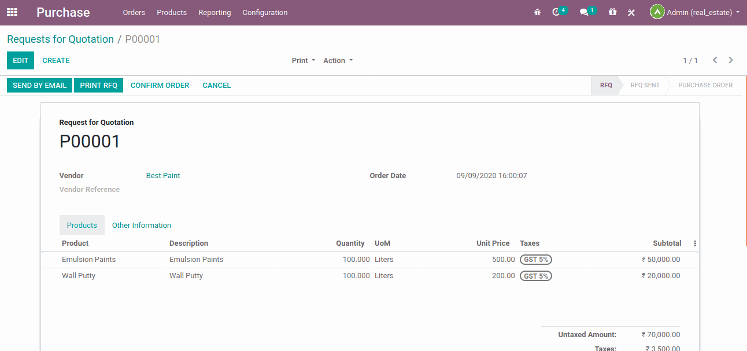The width and height of the screenshot is (747, 351).
Task: Activate the debug bug icon
Action: pos(537,12)
